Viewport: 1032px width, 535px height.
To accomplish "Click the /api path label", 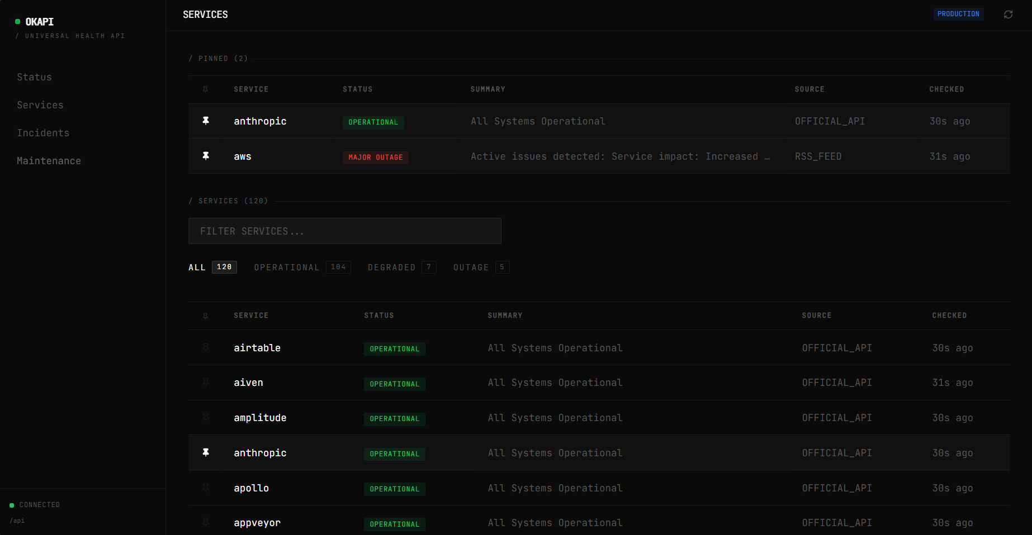I will [17, 520].
